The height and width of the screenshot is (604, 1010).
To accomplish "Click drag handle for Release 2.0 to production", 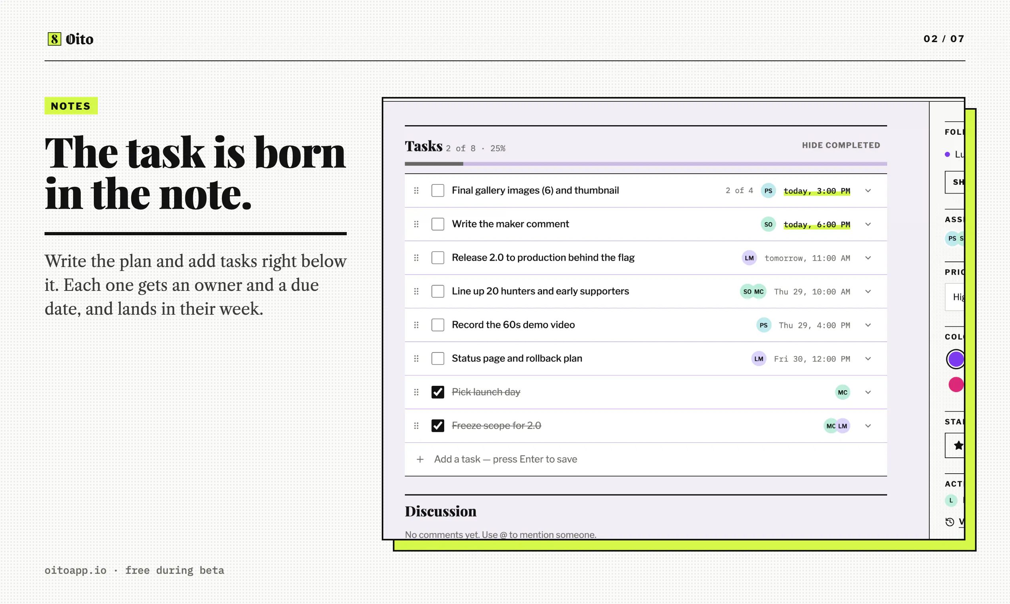I will pyautogui.click(x=416, y=257).
